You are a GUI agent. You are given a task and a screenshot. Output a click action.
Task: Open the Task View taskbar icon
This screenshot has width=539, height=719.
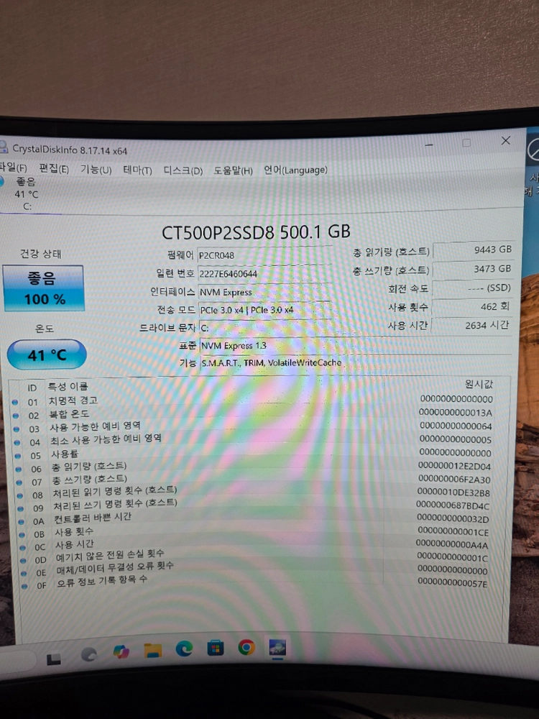54,659
